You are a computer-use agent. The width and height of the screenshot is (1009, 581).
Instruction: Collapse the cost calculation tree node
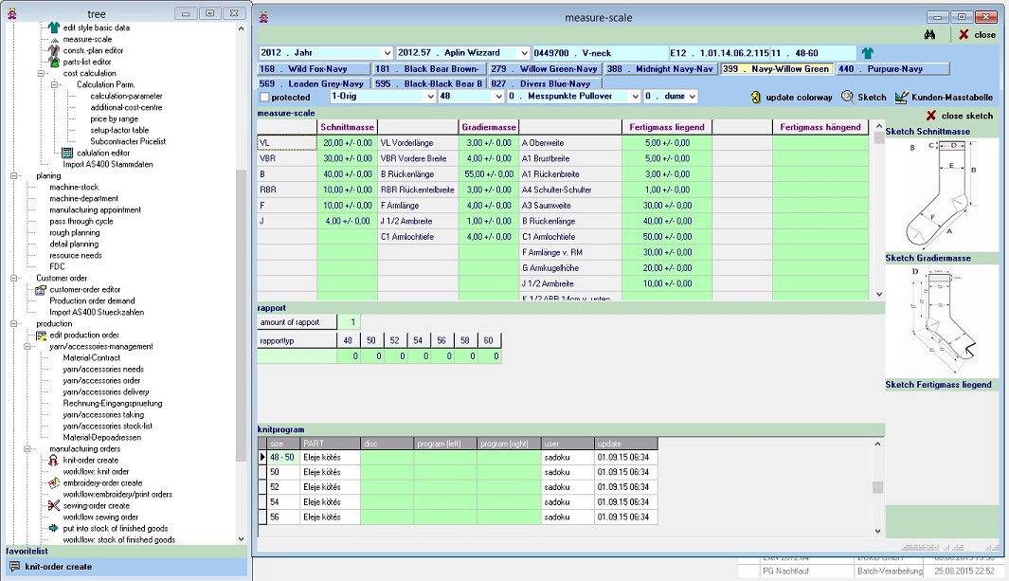(x=42, y=73)
